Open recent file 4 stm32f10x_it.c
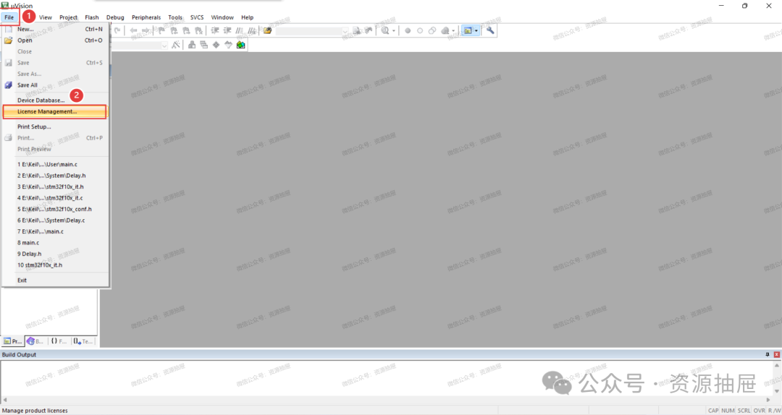Screen dimensions: 782x415 55,198
